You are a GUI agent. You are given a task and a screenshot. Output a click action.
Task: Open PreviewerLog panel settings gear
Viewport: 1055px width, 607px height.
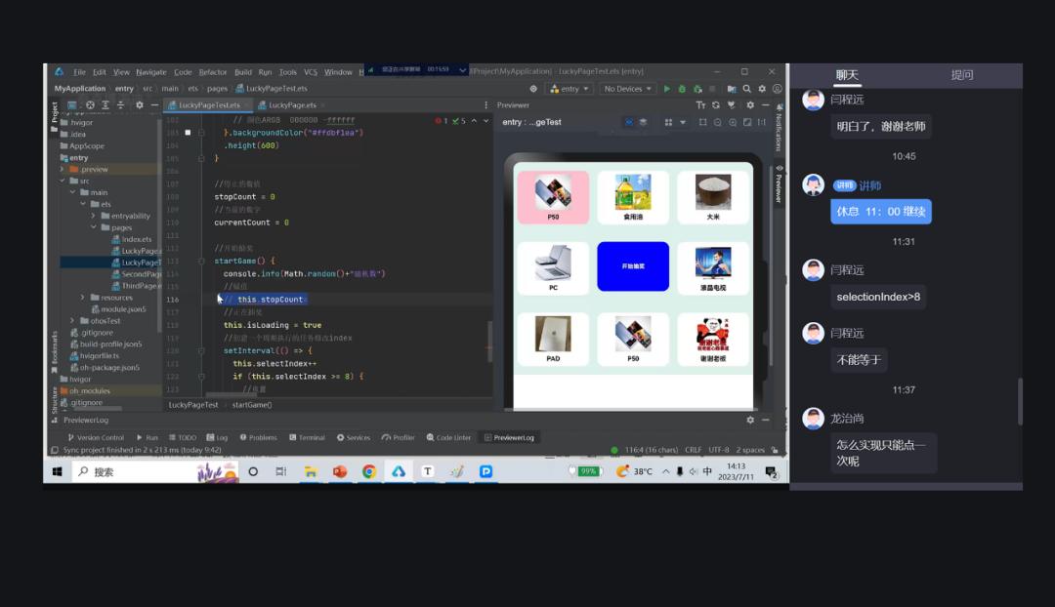pos(750,420)
